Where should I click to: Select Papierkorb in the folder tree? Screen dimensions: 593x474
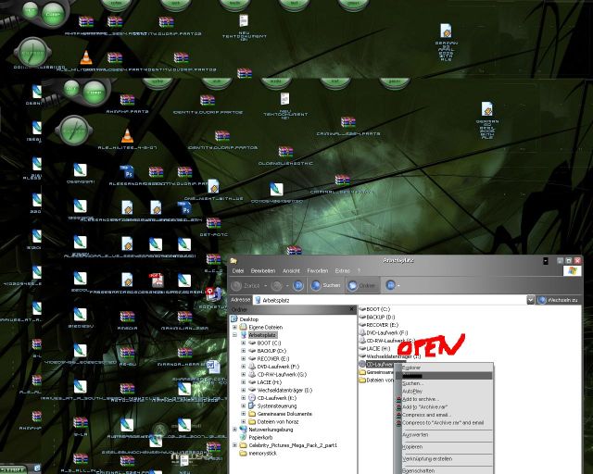click(x=262, y=437)
